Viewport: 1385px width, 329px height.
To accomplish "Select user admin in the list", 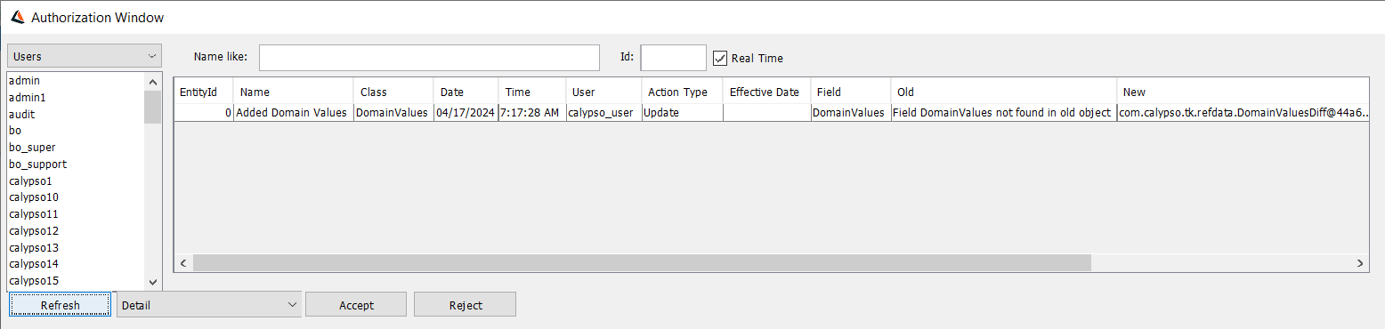I will click(x=76, y=81).
